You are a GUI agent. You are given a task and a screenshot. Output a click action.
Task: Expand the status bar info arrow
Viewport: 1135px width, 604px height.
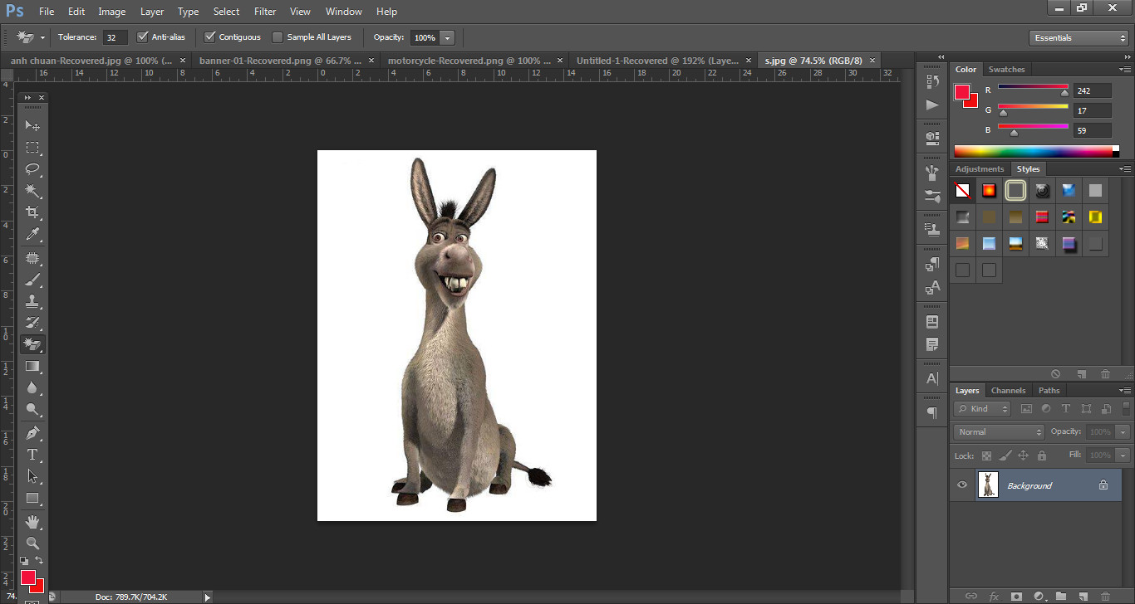(x=208, y=597)
